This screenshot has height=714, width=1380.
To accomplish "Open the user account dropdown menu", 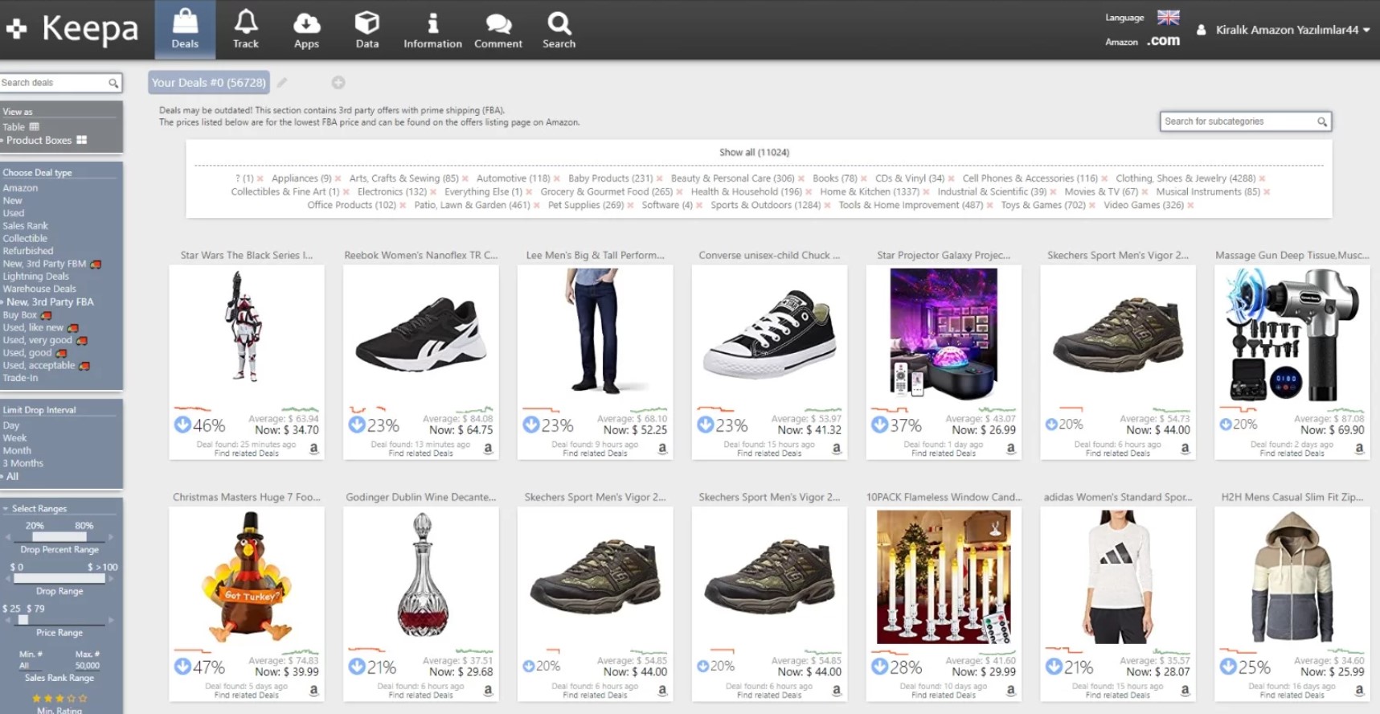I will coord(1285,30).
